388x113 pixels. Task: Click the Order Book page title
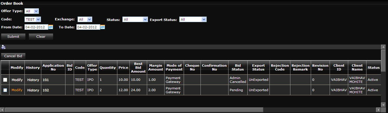pos(12,4)
